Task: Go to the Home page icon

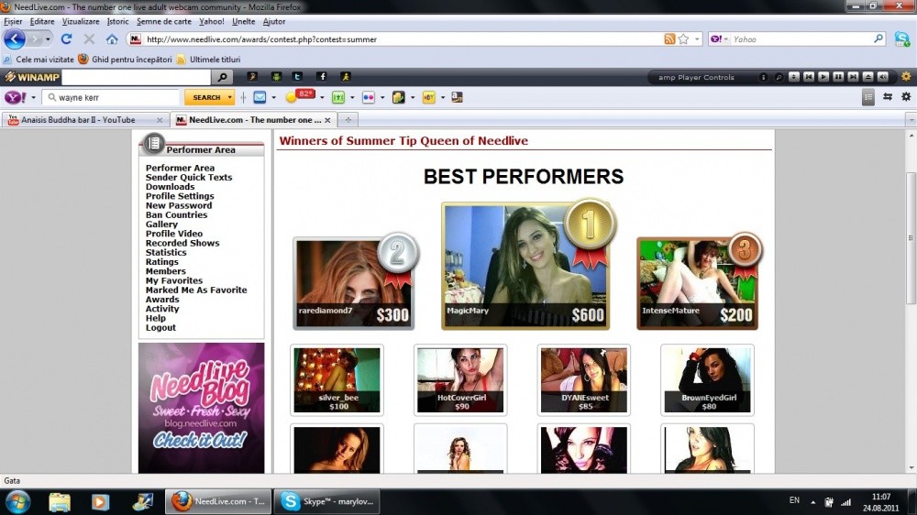Action: tap(112, 39)
